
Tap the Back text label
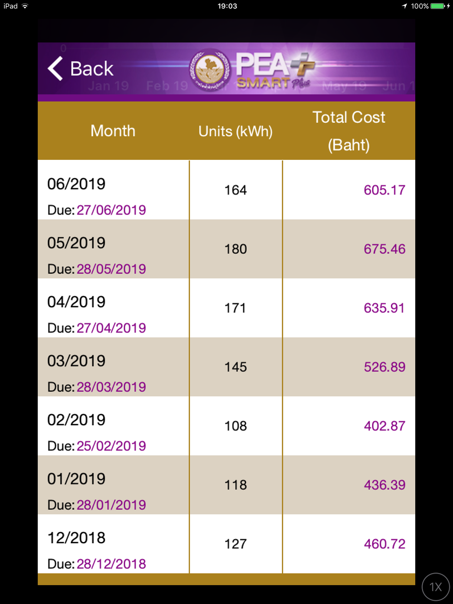(x=92, y=69)
